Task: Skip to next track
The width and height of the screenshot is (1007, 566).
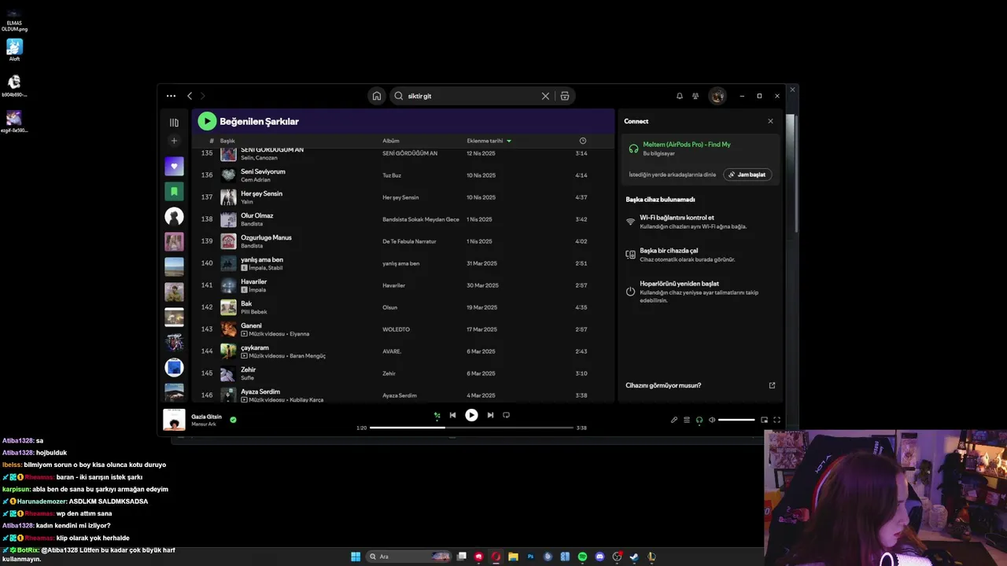Action: [x=490, y=415]
